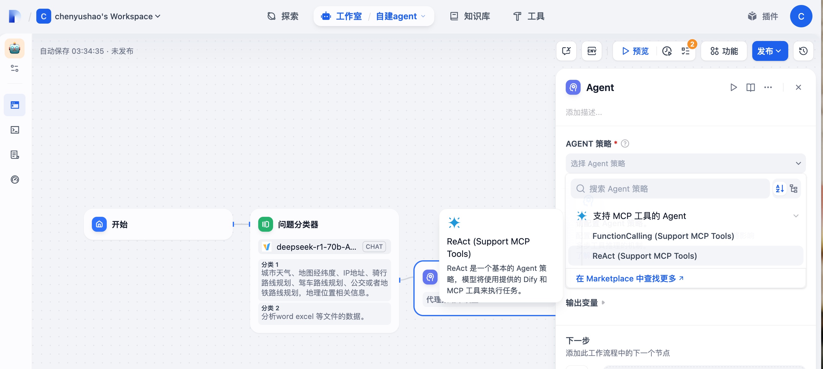Open the Agent node more options menu
The width and height of the screenshot is (823, 369).
point(768,87)
